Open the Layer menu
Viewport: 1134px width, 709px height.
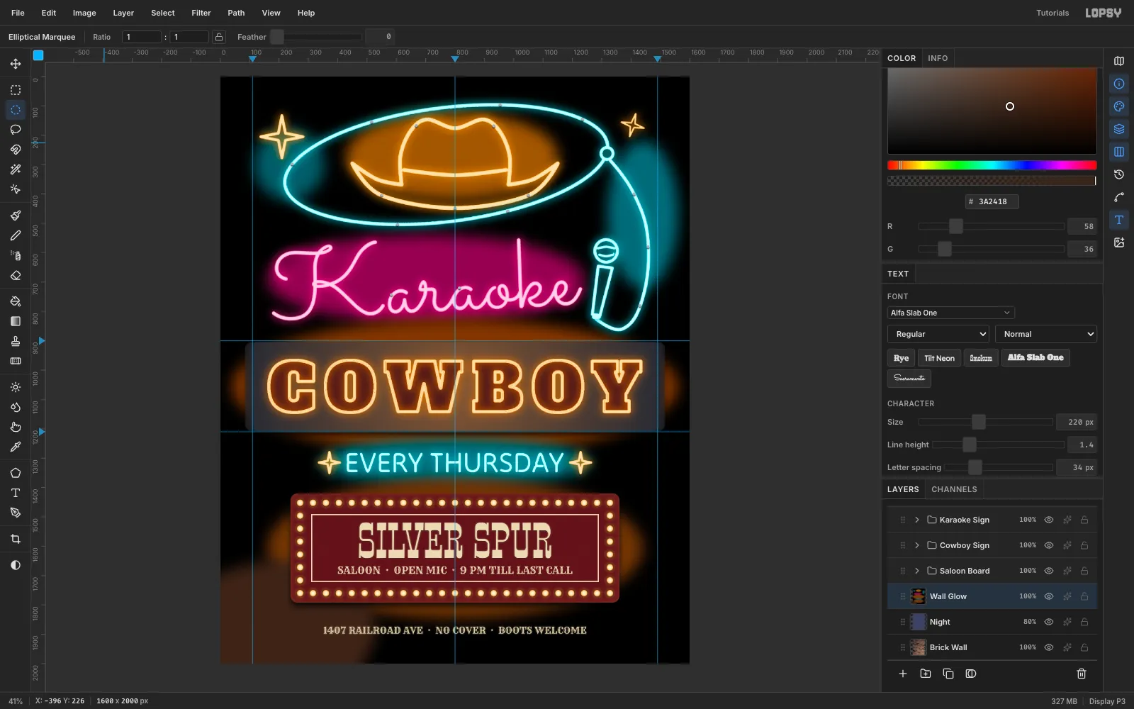coord(123,13)
